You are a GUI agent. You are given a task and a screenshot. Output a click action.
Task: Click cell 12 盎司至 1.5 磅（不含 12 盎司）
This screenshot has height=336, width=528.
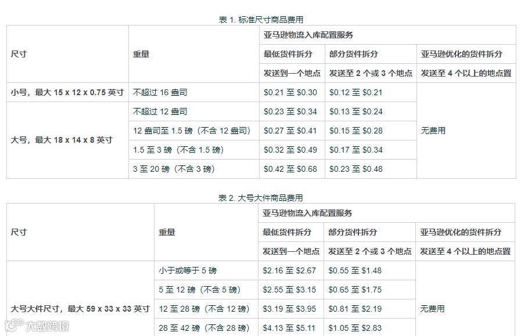(193, 131)
